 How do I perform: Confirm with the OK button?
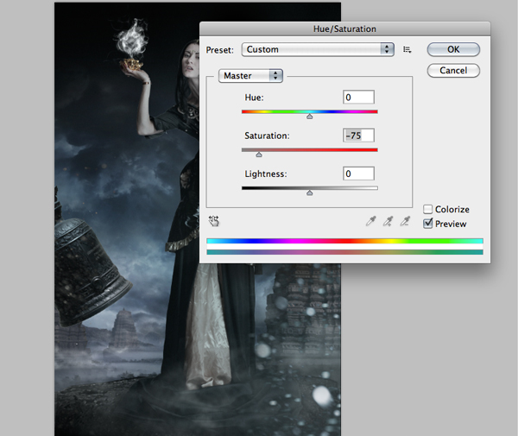[x=453, y=49]
